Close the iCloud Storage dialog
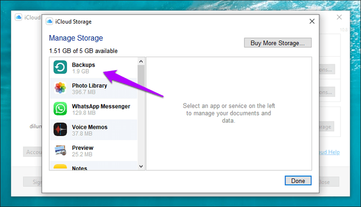Screen dimensions: 361x207 [312, 22]
